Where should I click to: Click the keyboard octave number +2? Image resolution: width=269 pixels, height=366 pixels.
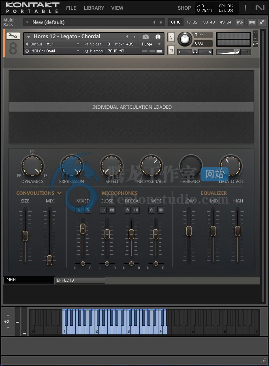(7, 321)
